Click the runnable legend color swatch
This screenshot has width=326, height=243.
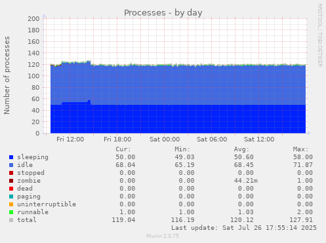11,212
